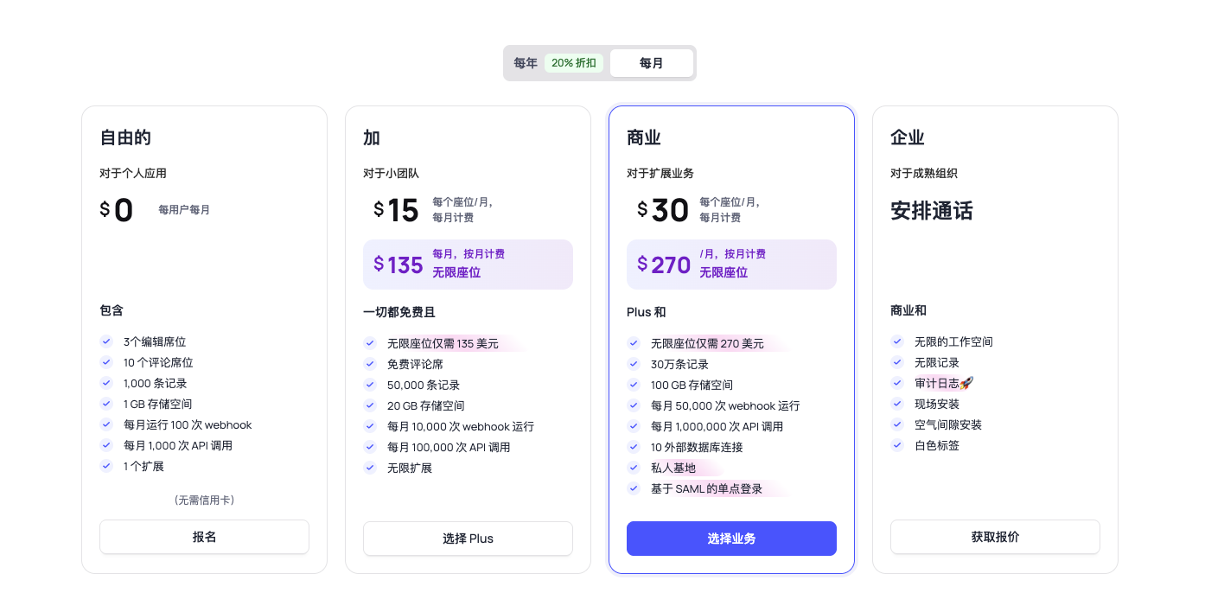Click check icon beside 30万条记录

point(634,364)
